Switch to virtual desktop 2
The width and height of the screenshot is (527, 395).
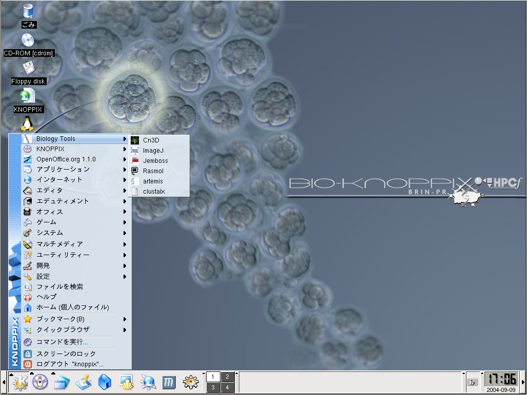(227, 377)
